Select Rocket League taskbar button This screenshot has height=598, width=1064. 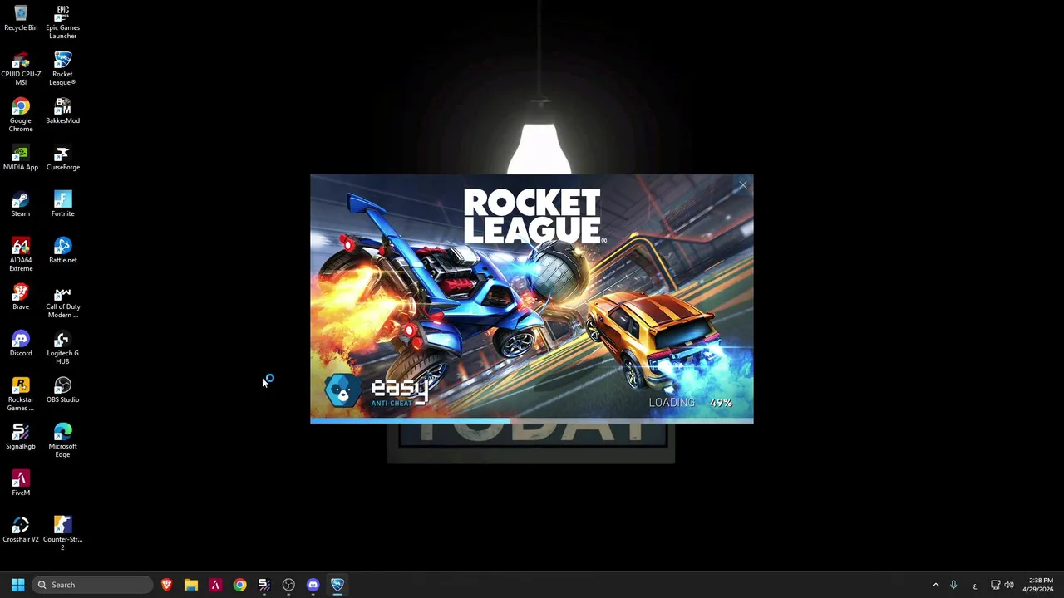337,585
